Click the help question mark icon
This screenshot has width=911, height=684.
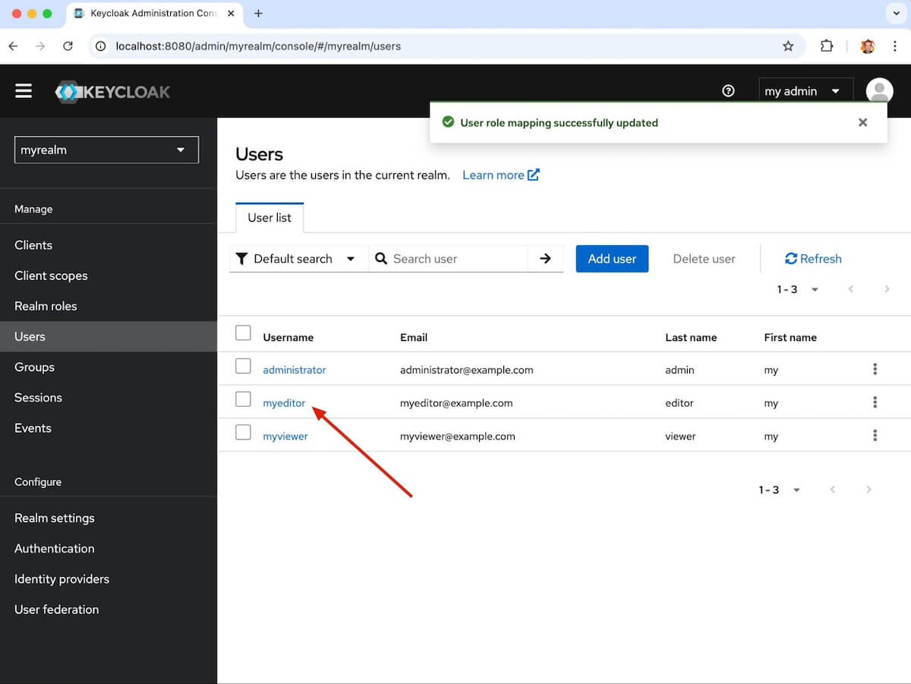pyautogui.click(x=728, y=91)
